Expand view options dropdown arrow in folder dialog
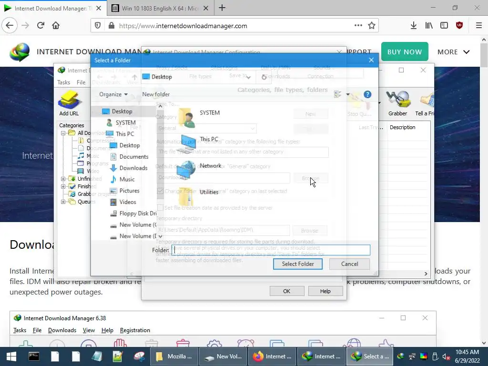 [x=347, y=94]
